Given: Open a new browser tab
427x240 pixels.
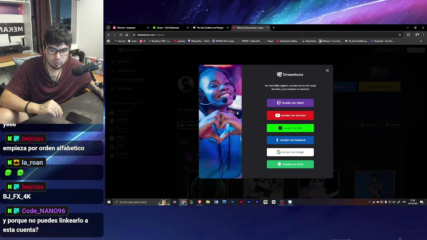Looking at the screenshot, I should [x=274, y=28].
